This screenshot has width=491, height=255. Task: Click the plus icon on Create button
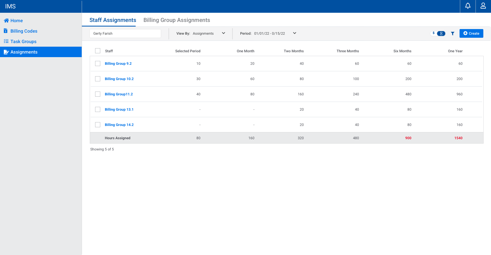pyautogui.click(x=465, y=33)
